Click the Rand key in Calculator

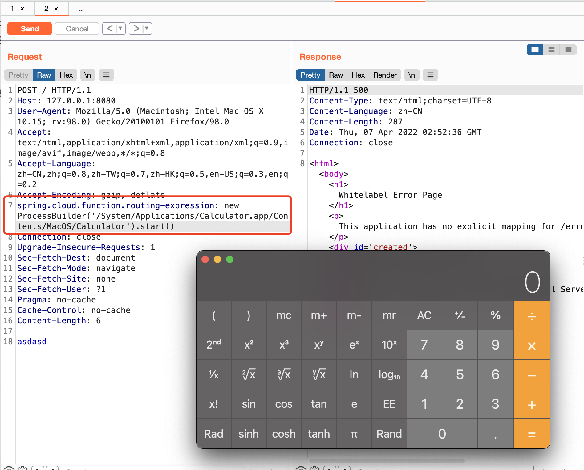[x=389, y=433]
